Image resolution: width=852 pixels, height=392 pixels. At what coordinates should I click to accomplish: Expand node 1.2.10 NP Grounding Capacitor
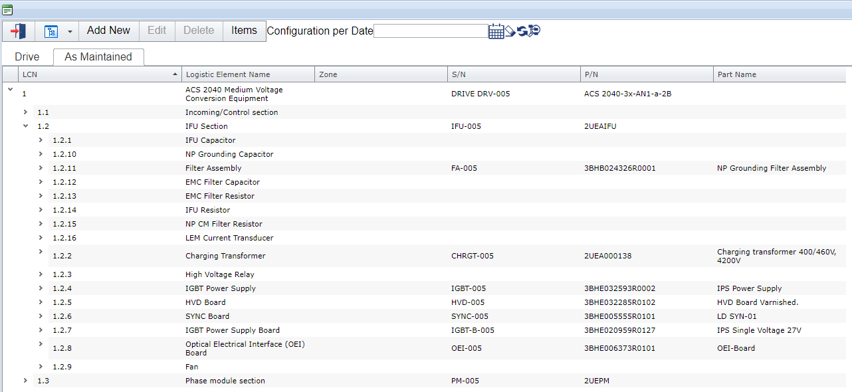[x=41, y=153]
